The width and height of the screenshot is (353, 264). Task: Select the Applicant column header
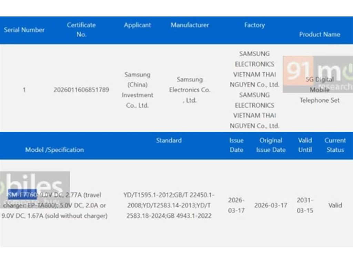138,25
